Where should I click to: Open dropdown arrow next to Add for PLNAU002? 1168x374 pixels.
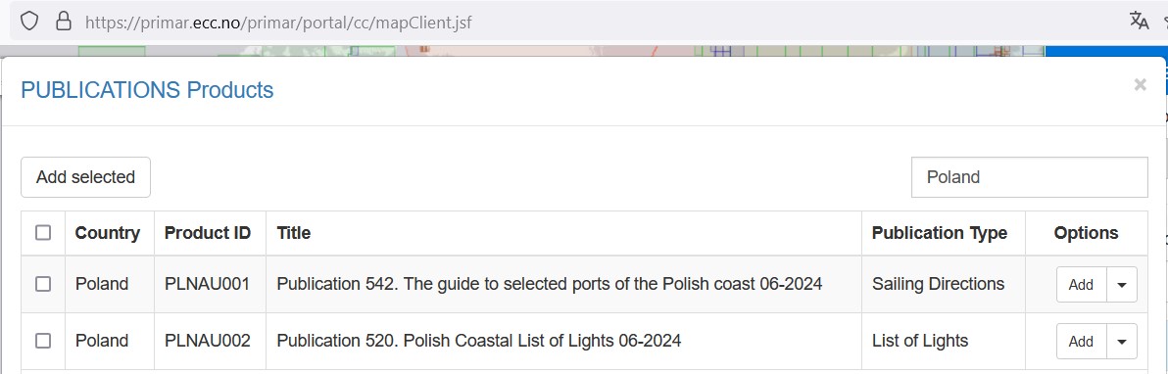tap(1122, 342)
